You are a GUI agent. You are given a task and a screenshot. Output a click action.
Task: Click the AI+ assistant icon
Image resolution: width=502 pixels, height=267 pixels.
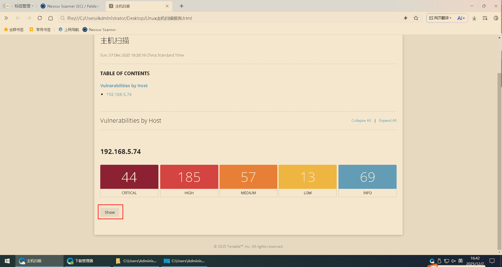[461, 18]
